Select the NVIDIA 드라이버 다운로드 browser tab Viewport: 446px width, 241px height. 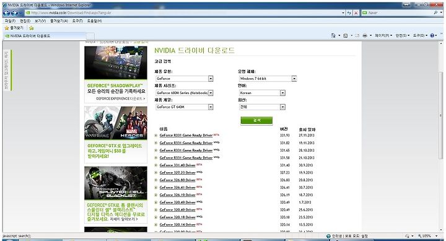point(45,36)
